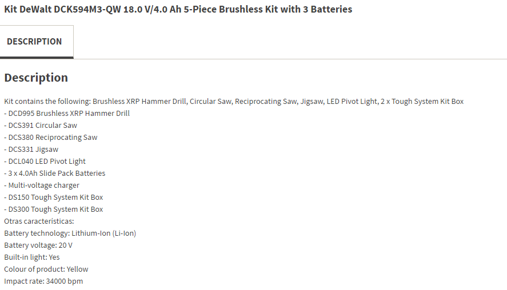Screen dimensions: 507x290
Task: Click the 'Kit contains the following' summary line
Action: pos(234,102)
